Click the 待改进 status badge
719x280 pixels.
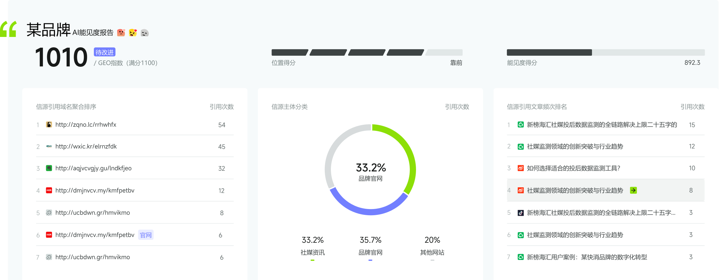click(105, 52)
